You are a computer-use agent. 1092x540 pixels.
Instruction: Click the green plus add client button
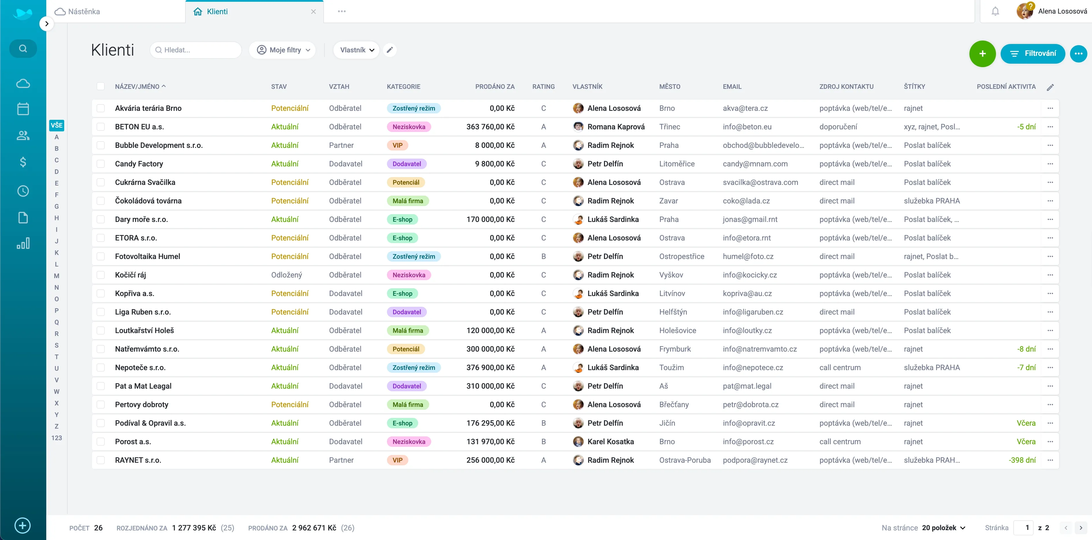(982, 54)
